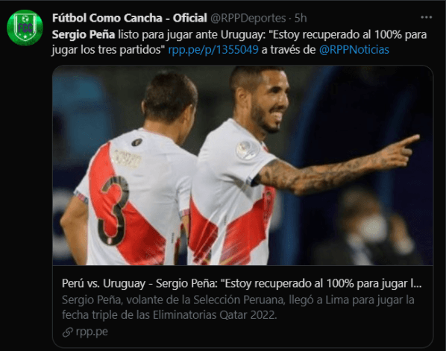The width and height of the screenshot is (446, 351).
Task: Open the @RPPDeportes handle
Action: click(248, 18)
